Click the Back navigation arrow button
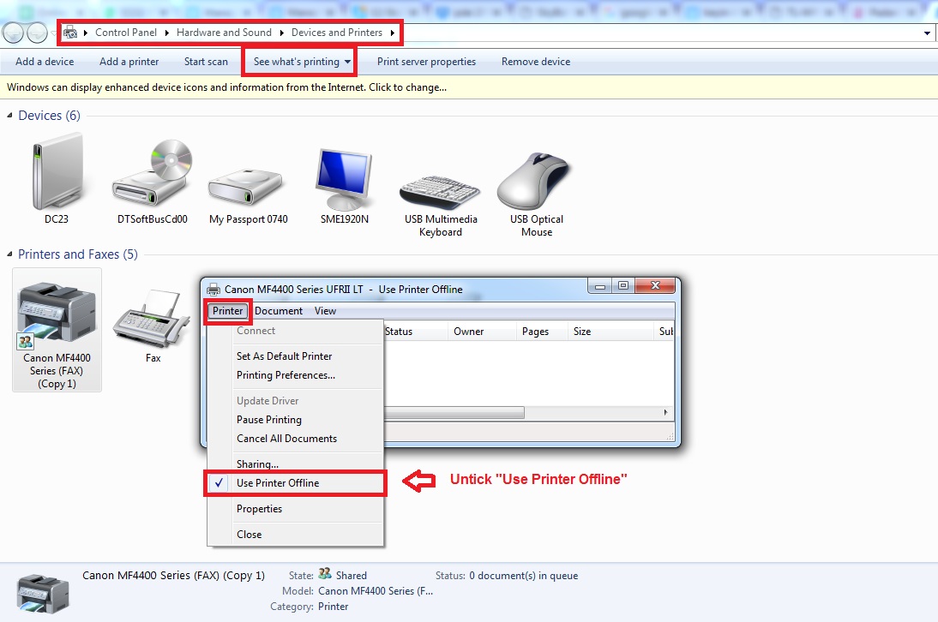 pos(13,33)
